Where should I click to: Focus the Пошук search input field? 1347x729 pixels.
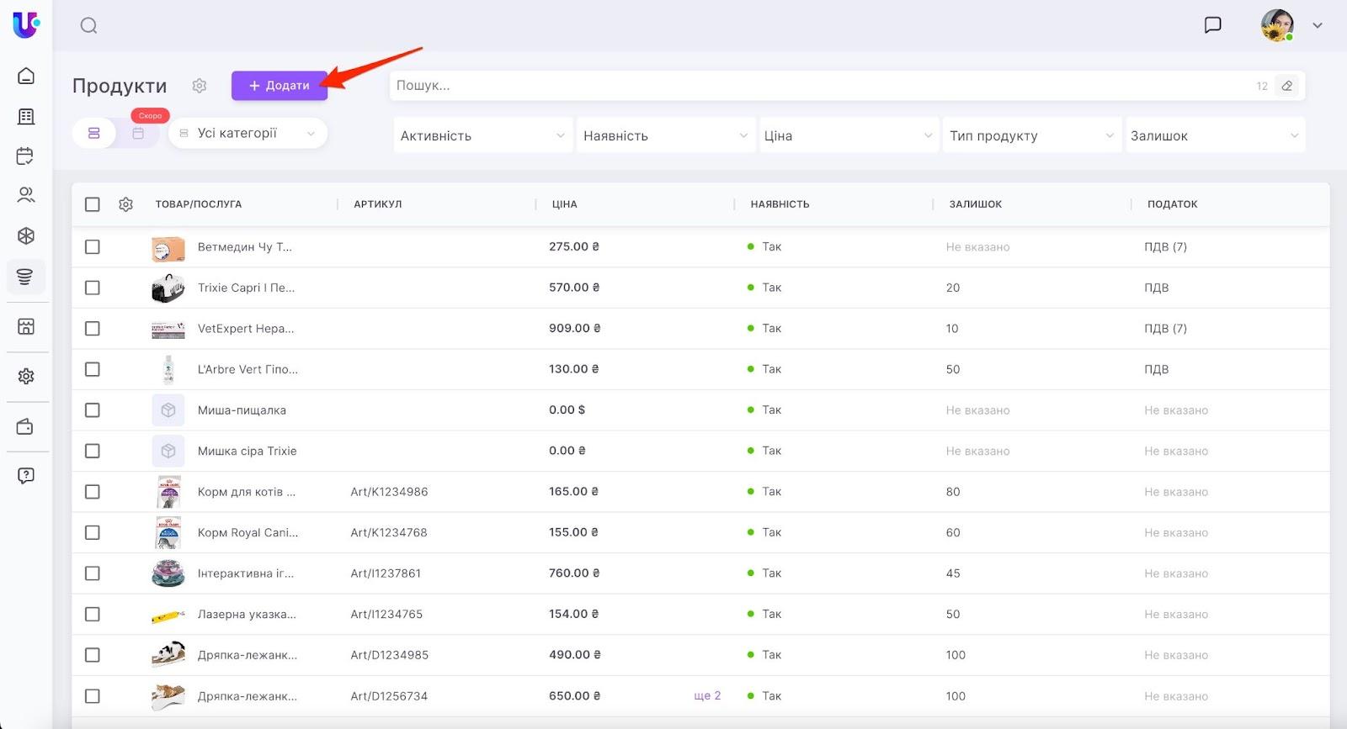point(817,86)
